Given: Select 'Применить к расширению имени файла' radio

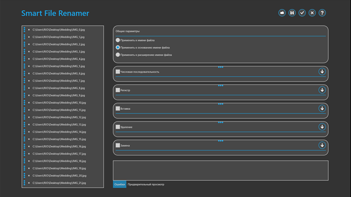Looking at the screenshot, I should pyautogui.click(x=118, y=55).
